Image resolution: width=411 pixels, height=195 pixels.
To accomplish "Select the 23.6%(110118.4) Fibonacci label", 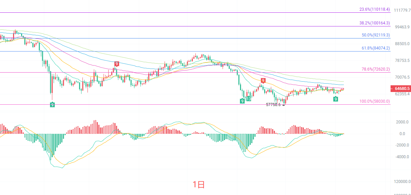I will pyautogui.click(x=374, y=9).
